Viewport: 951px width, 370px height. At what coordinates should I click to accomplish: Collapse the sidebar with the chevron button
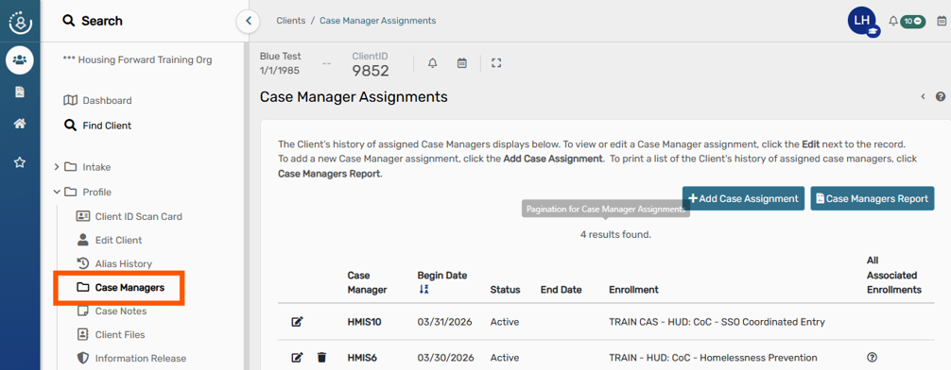(x=248, y=21)
